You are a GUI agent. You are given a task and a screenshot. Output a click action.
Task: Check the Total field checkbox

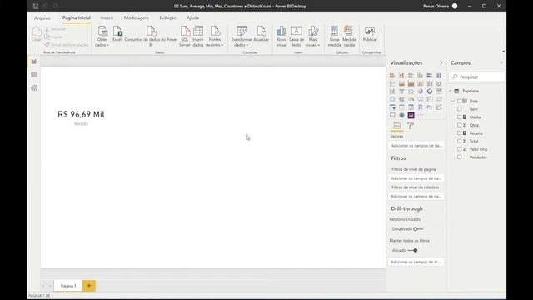point(459,141)
